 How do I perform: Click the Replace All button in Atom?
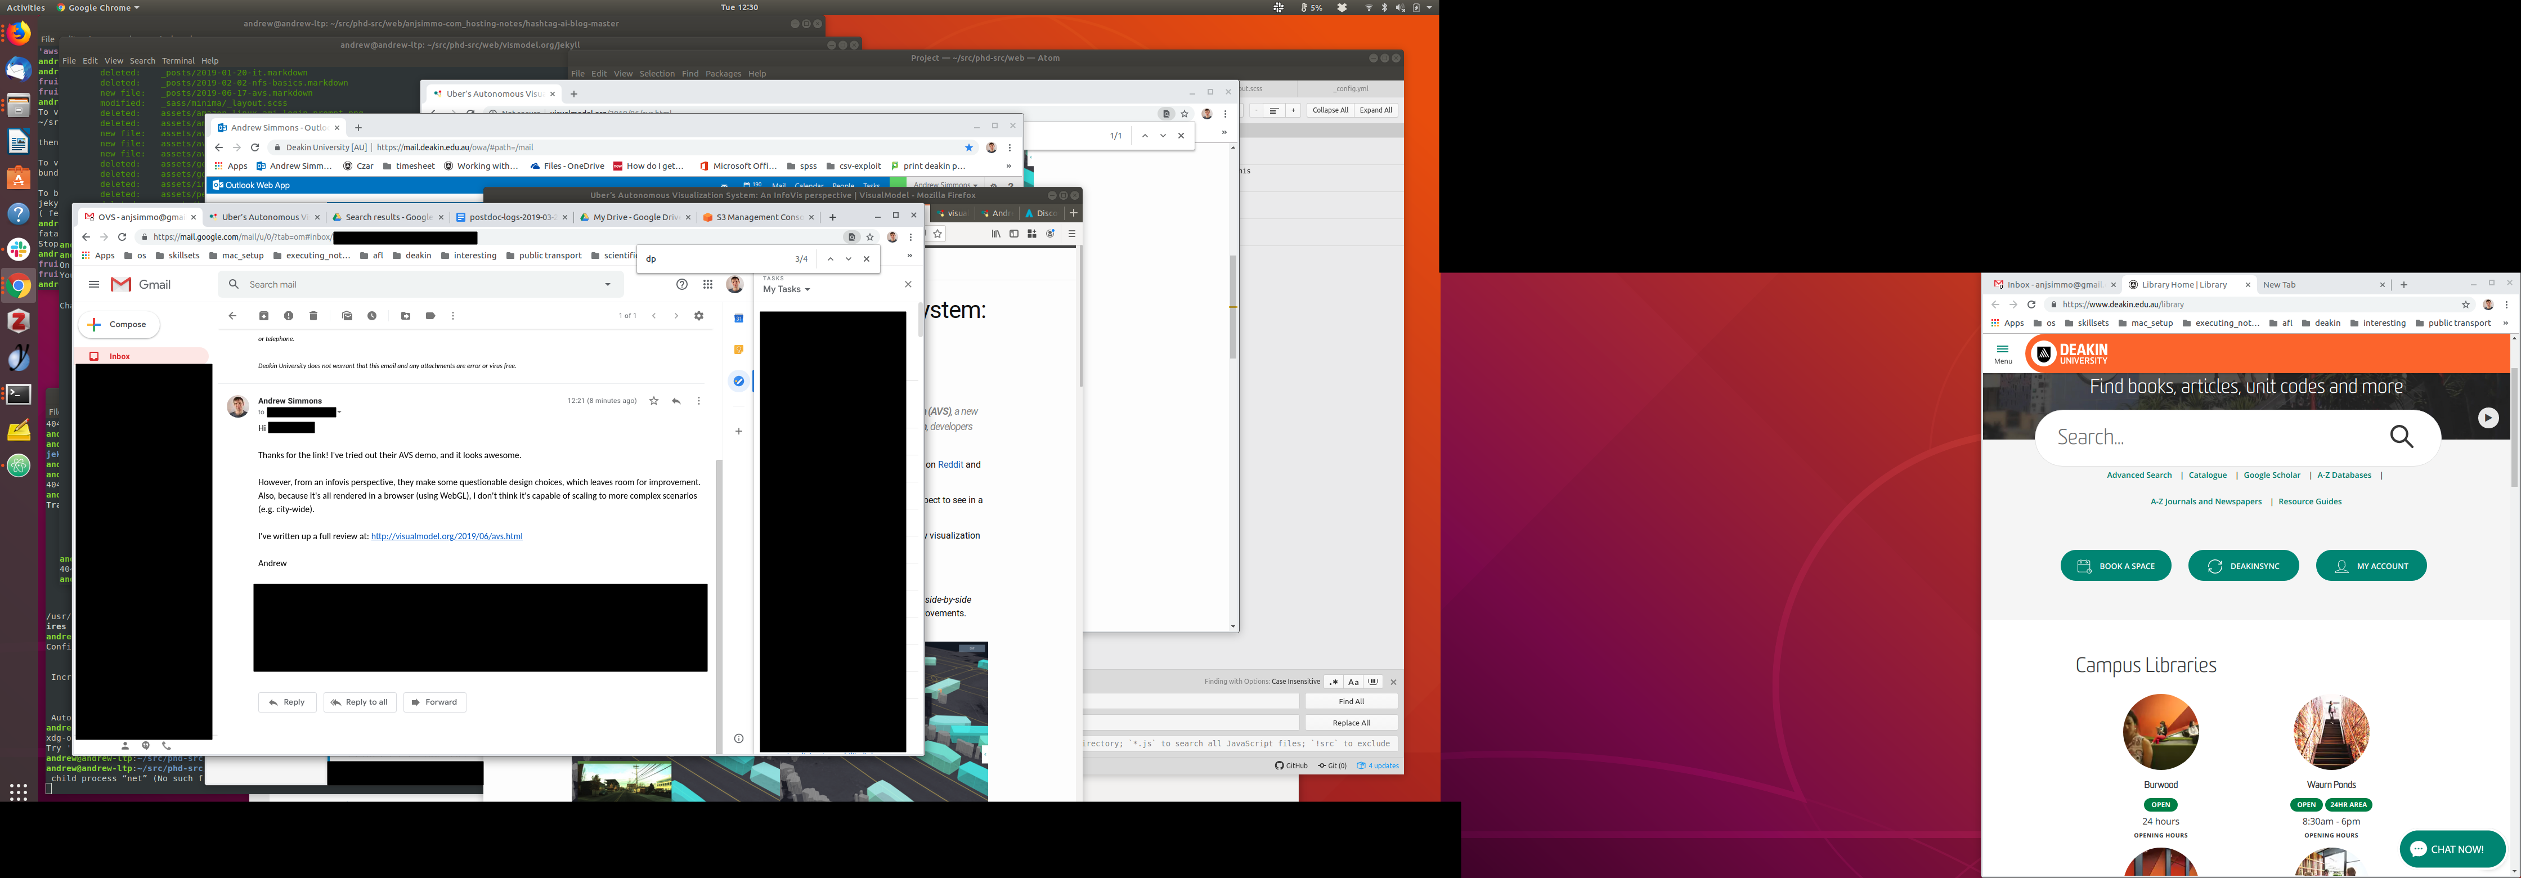pyautogui.click(x=1351, y=723)
